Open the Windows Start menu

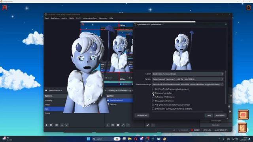click(x=89, y=139)
